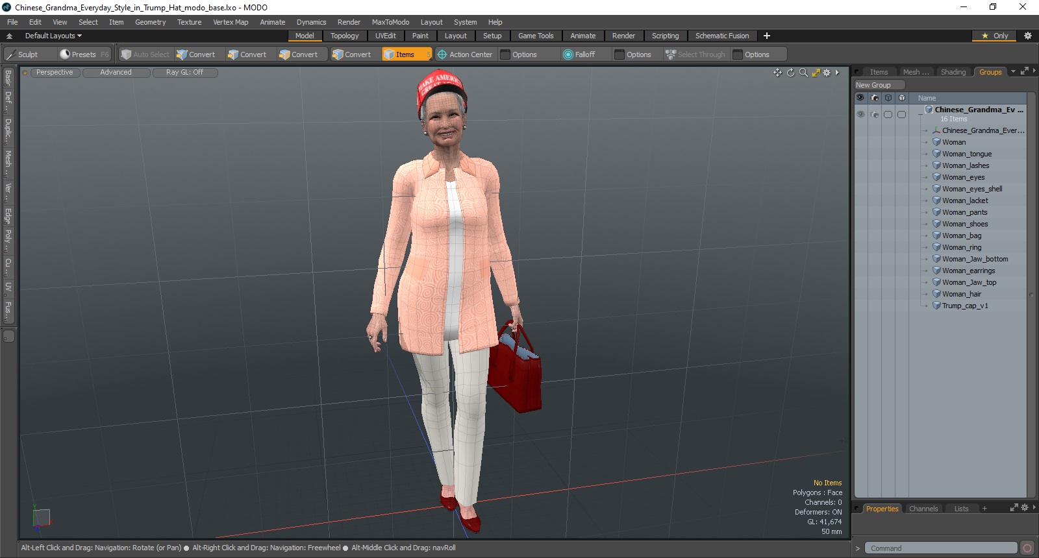Switch to the Schematic Fusion tab

point(722,36)
